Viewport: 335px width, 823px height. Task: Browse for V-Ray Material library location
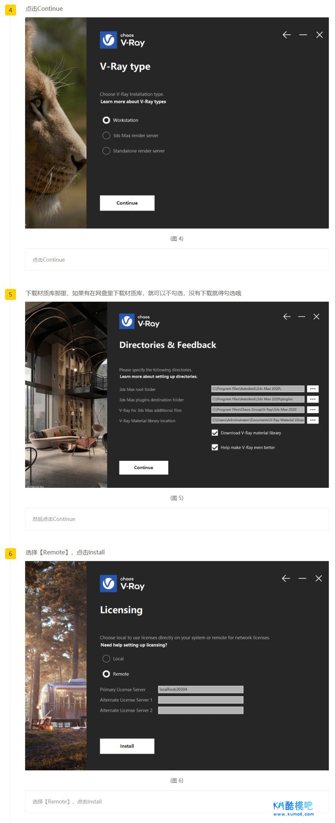[x=313, y=420]
